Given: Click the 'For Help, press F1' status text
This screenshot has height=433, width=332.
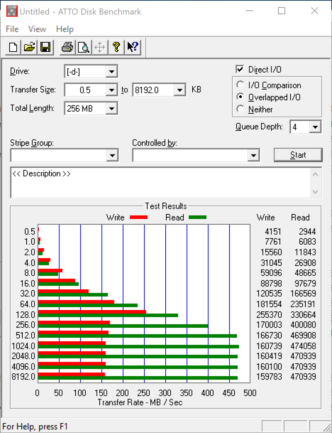Looking at the screenshot, I should [x=35, y=426].
